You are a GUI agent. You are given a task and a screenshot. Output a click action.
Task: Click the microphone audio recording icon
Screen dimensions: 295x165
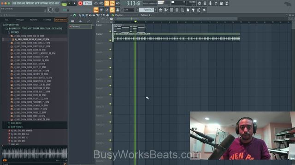click(x=210, y=3)
